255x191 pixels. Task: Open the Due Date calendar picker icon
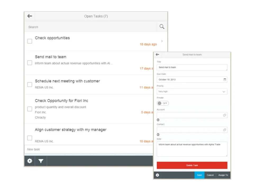(x=225, y=79)
